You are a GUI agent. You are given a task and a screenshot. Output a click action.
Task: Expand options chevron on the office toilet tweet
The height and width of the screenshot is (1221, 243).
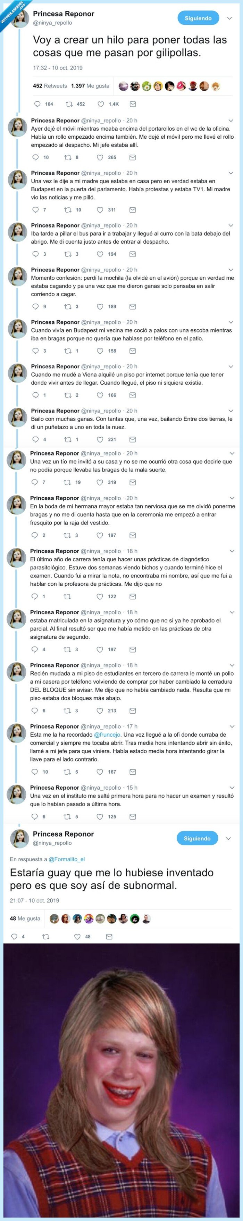pos(231,121)
